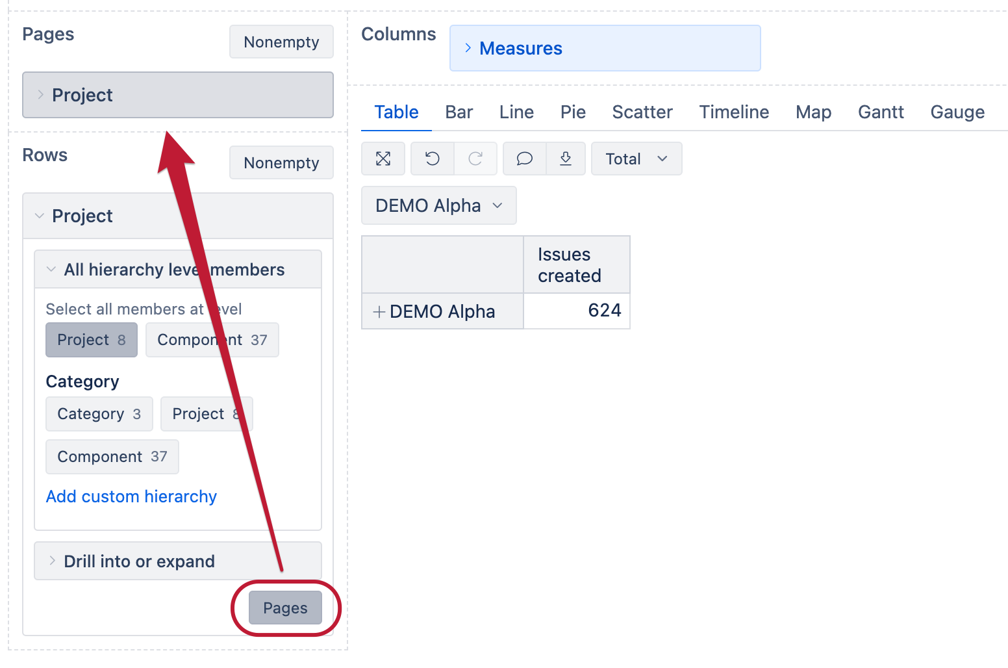1008x668 pixels.
Task: Click the DEMO Alpha row label
Action: [x=442, y=312]
